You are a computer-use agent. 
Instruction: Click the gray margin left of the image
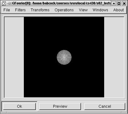14,57
